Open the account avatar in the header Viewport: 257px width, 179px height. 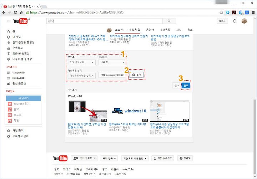[x=244, y=21]
